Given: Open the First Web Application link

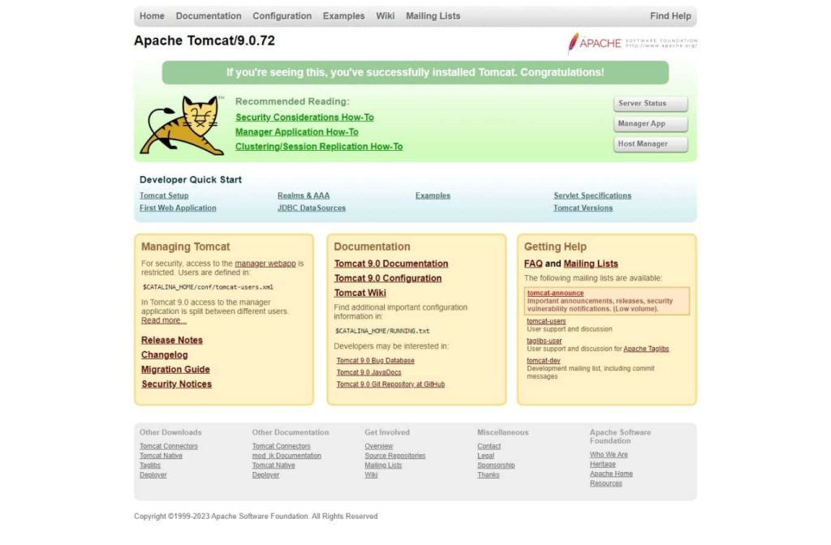Looking at the screenshot, I should click(x=178, y=208).
